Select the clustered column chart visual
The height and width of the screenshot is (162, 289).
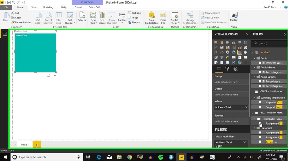233,42
